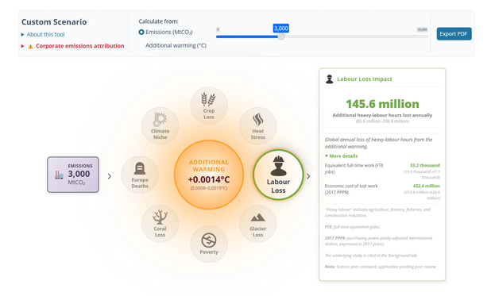Select the Heat Stress impact icon
Screen dimensions: 491x296
(x=257, y=126)
